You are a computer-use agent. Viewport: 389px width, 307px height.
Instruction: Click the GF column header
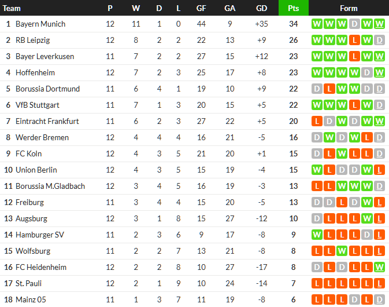pos(201,8)
